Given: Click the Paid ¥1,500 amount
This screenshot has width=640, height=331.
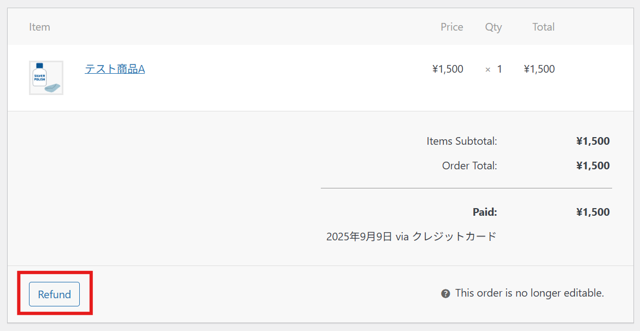Looking at the screenshot, I should (x=592, y=212).
